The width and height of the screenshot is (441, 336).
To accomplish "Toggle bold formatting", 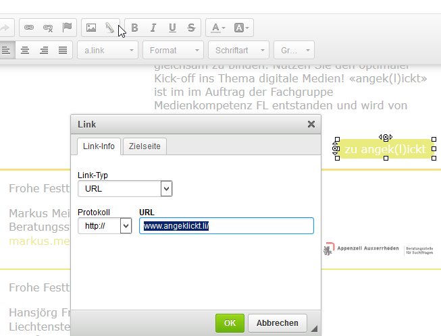I will pyautogui.click(x=134, y=28).
